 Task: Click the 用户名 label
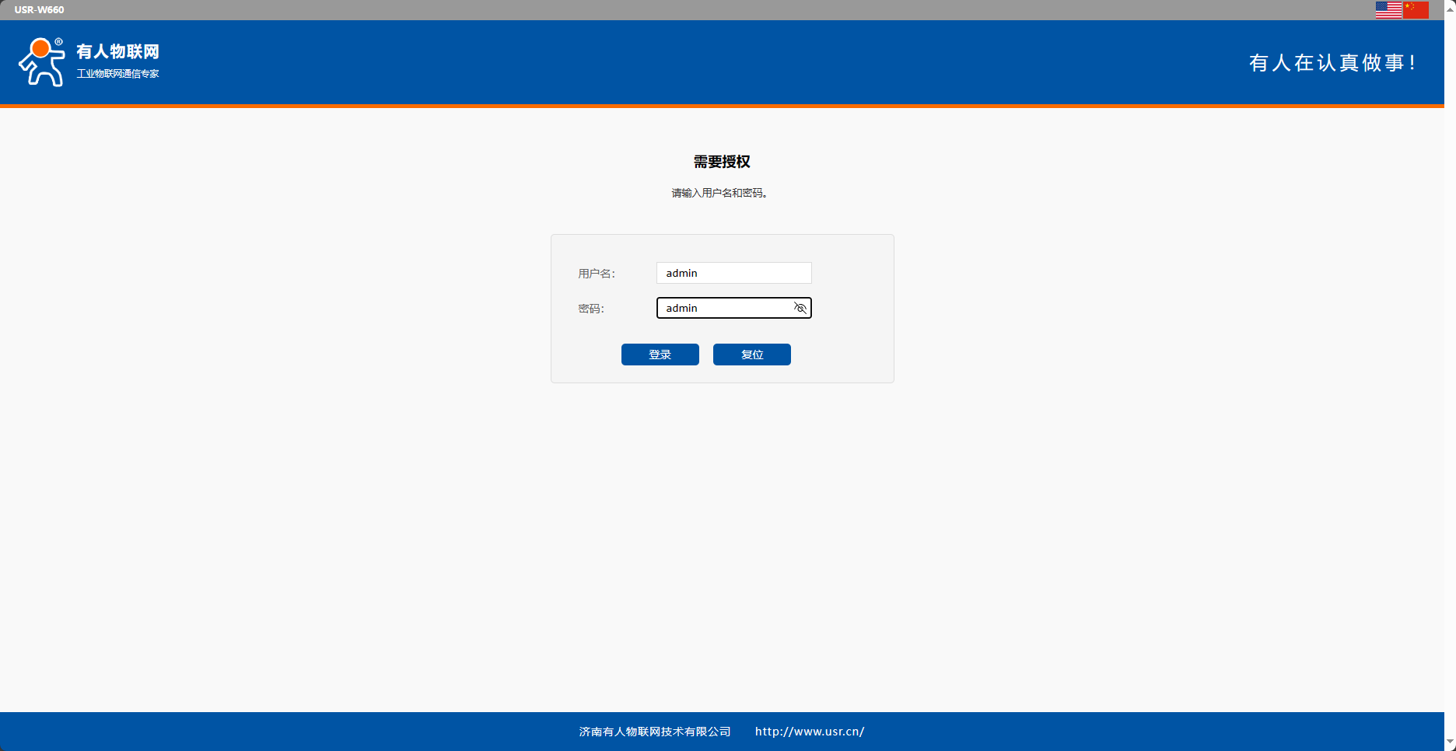click(597, 274)
